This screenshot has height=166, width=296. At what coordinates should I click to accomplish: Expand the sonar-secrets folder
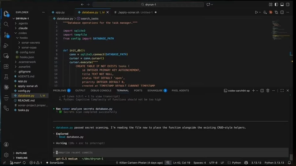[x=30, y=43]
